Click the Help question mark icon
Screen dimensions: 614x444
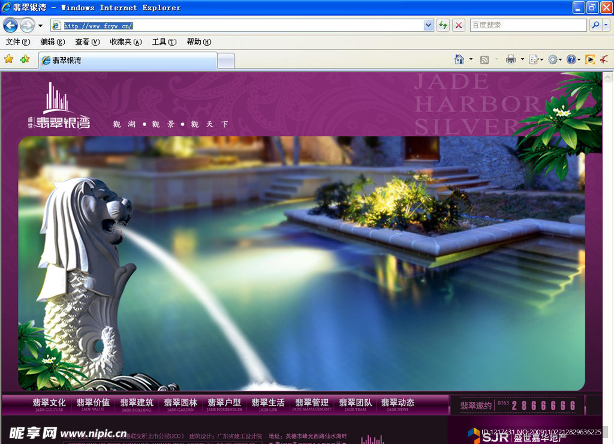click(x=571, y=59)
